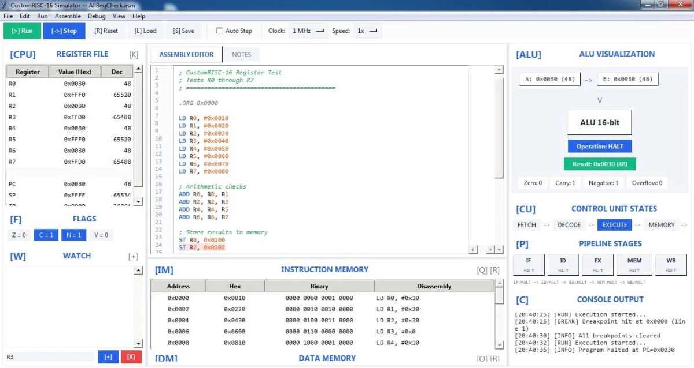Click the [R] icon in Instruction Memory header

[495, 270]
